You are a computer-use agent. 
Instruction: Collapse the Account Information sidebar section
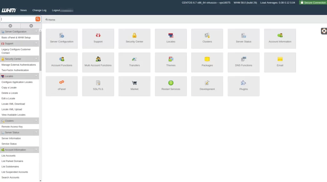36,149
